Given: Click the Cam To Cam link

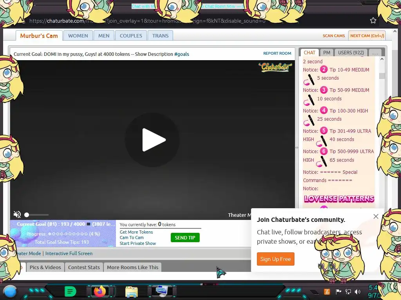Looking at the screenshot, I should coord(132,237).
